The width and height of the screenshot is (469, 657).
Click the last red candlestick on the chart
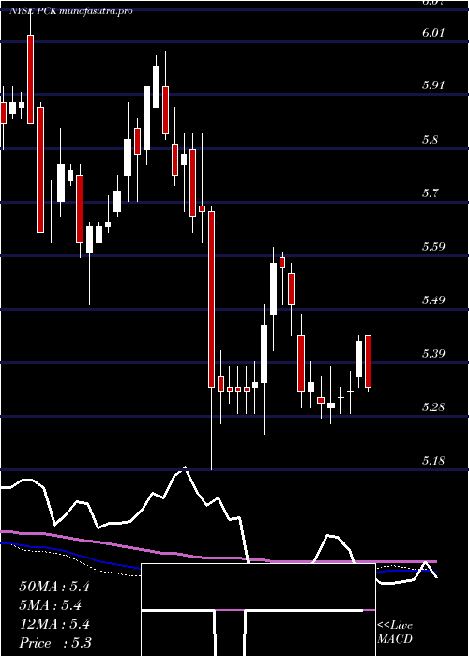click(x=368, y=361)
